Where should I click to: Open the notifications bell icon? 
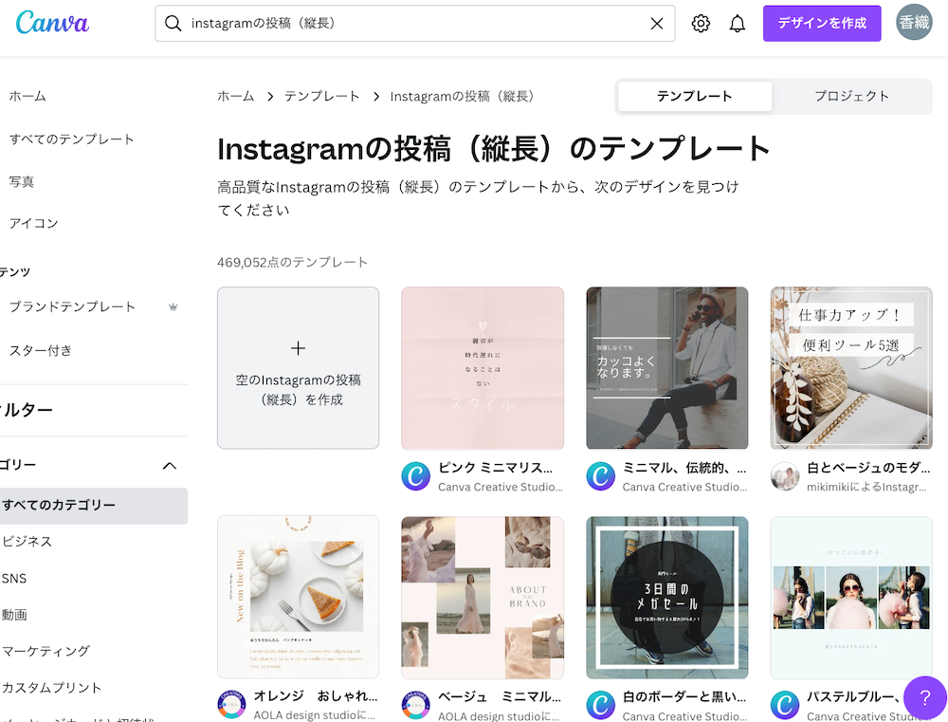point(738,23)
